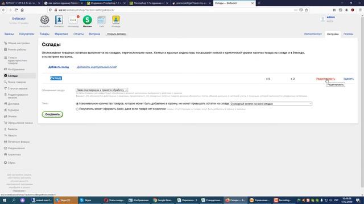Open the yellow Команда app icon
Screen dimensions: 364x204
click(x=116, y=20)
